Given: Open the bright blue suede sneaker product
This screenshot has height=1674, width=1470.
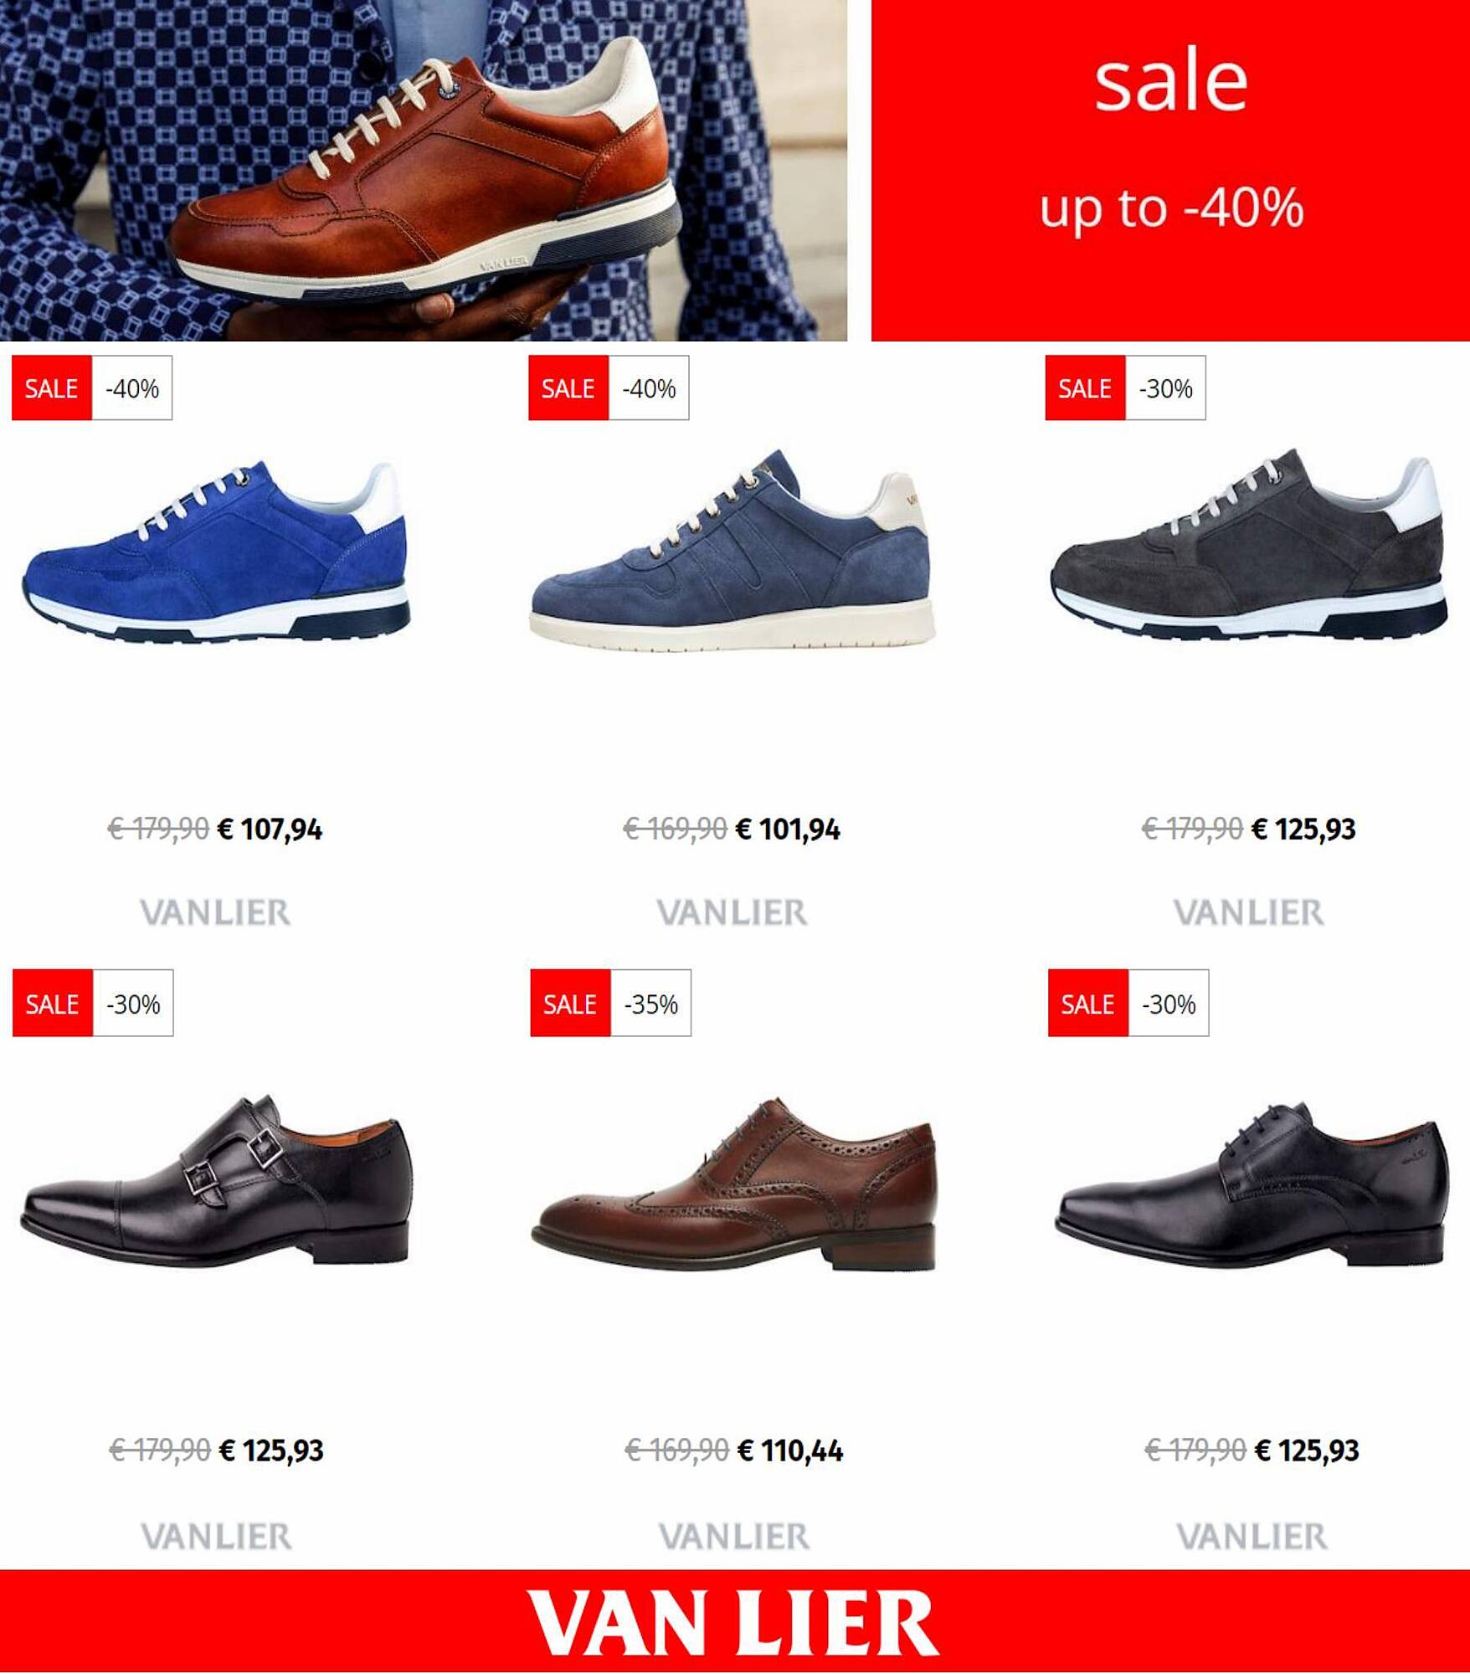Looking at the screenshot, I should (x=216, y=552).
